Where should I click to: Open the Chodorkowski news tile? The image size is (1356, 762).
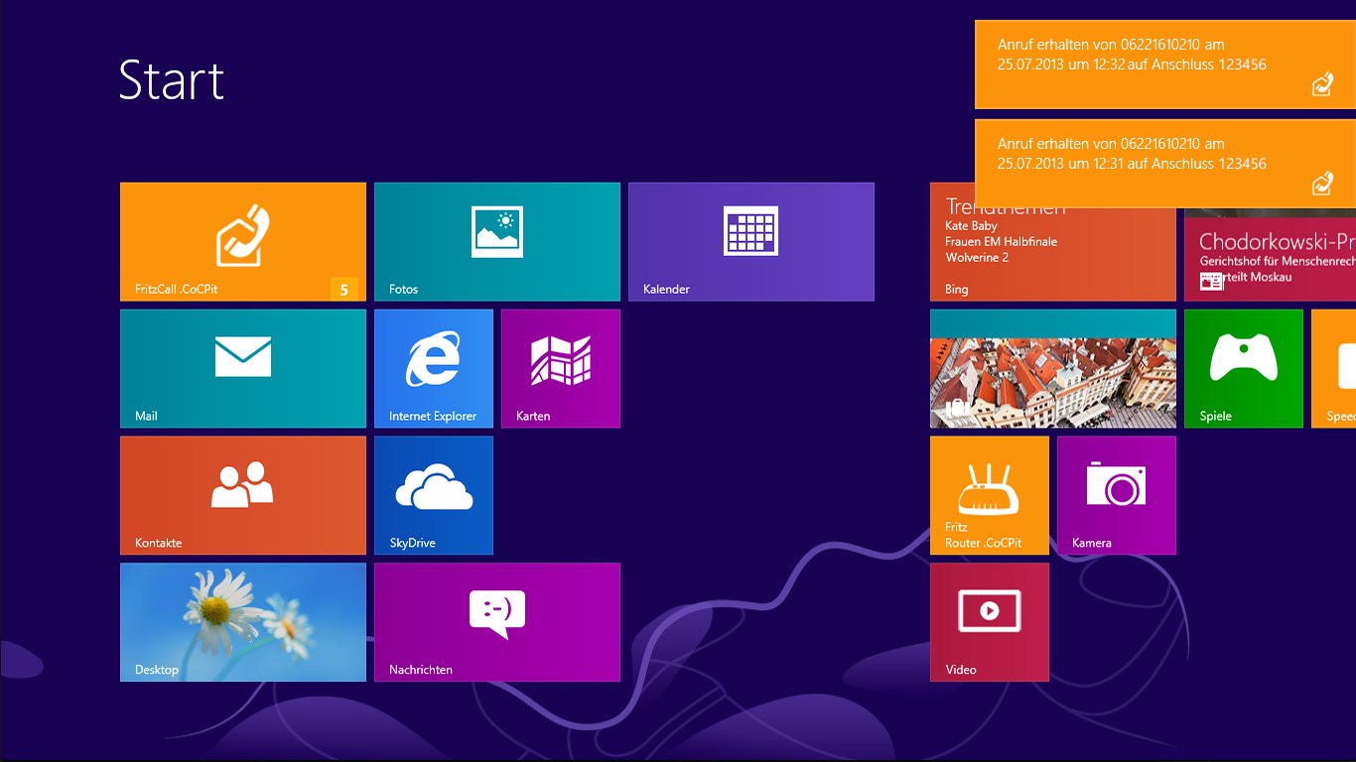[1270, 255]
